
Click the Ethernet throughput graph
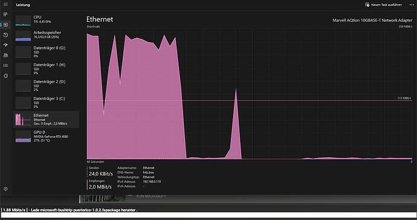coord(250,94)
